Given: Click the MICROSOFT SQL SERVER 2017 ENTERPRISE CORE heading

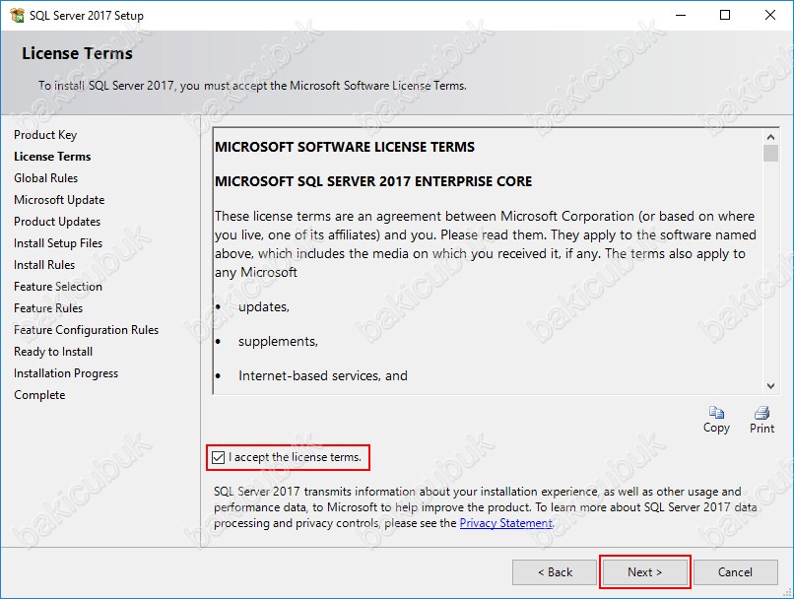Looking at the screenshot, I should coord(373,182).
